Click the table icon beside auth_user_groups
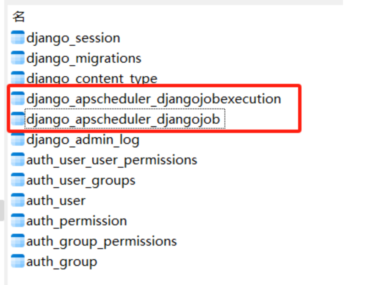This screenshot has height=285, width=390. (17, 180)
